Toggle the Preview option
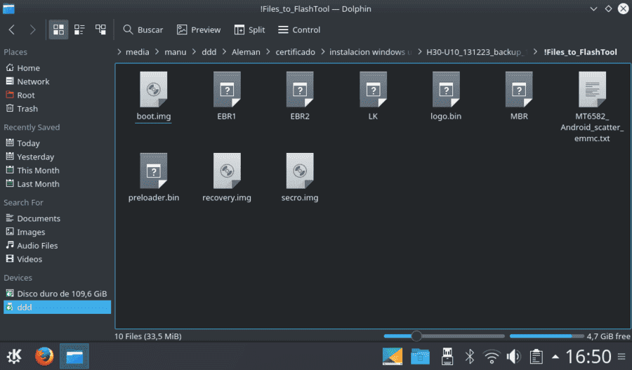This screenshot has height=370, width=632. [x=198, y=29]
